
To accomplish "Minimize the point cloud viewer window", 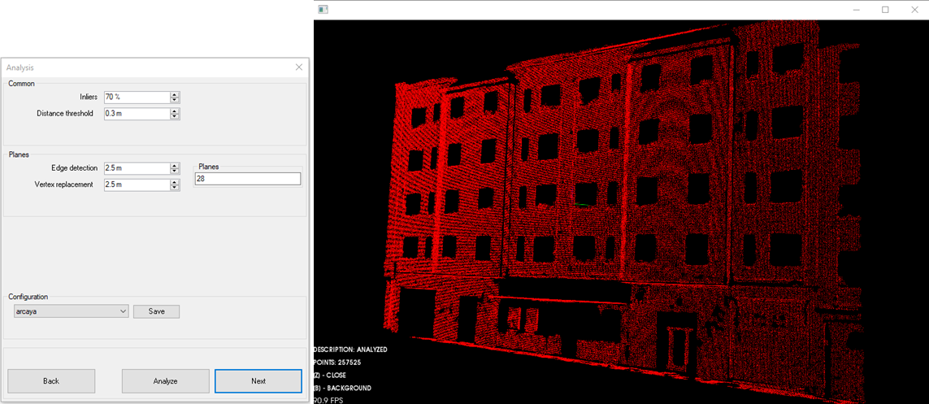I will (x=857, y=10).
